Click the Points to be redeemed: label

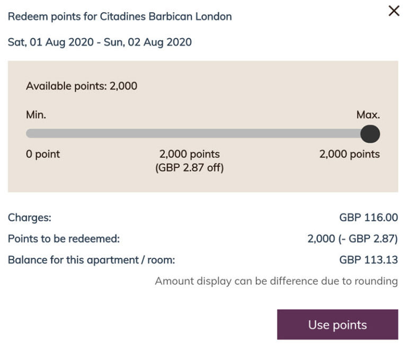coord(64,239)
